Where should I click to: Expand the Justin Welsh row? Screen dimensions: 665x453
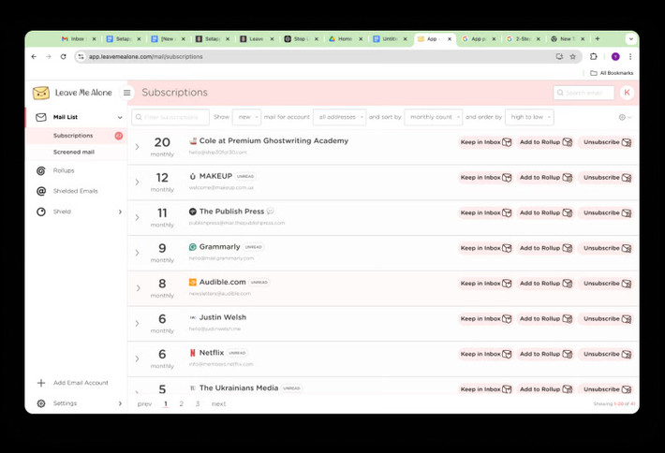point(137,323)
